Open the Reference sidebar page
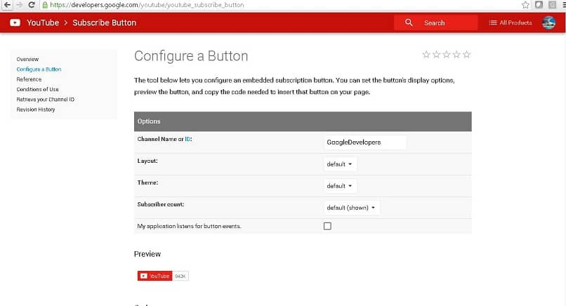Viewport: 566px width, 306px height. click(x=29, y=79)
